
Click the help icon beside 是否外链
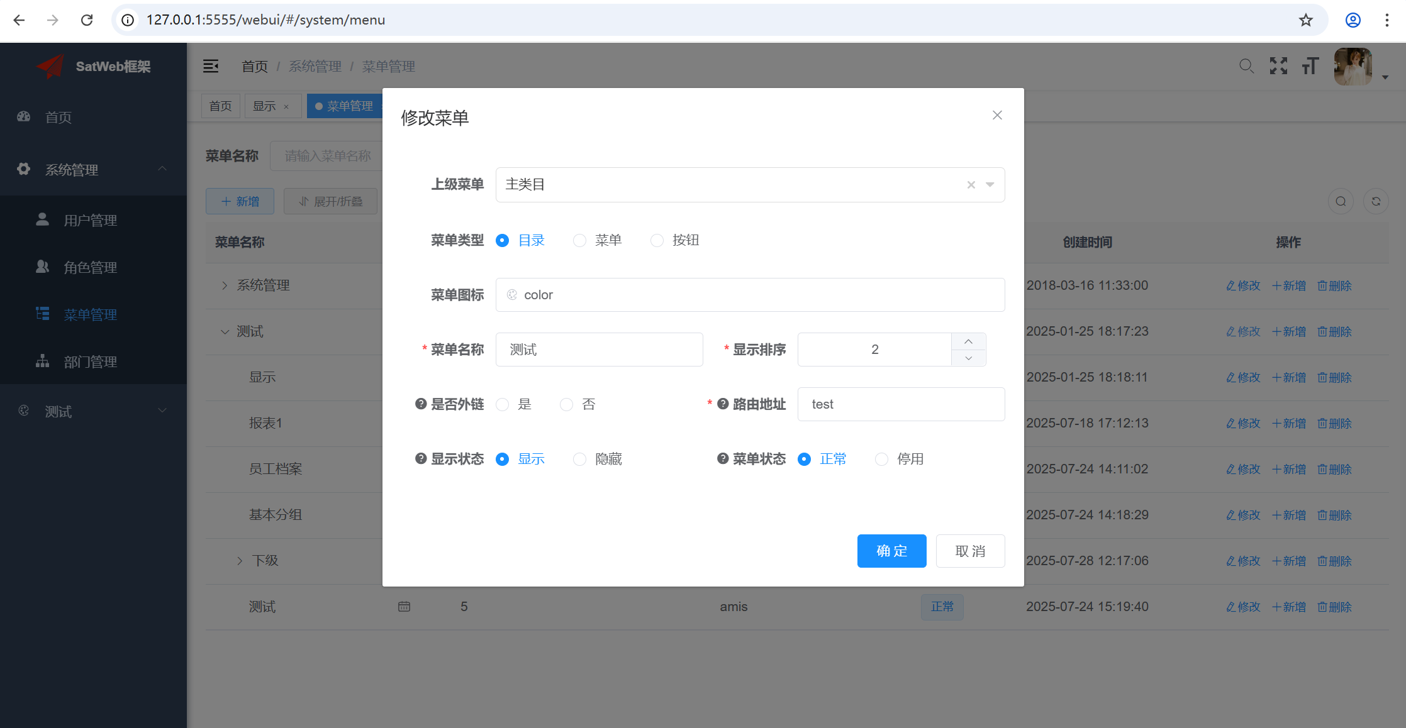coord(421,404)
